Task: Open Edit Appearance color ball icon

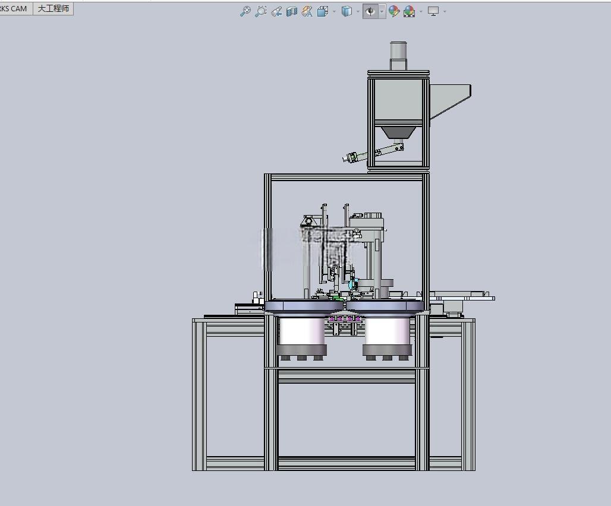Action: (394, 12)
